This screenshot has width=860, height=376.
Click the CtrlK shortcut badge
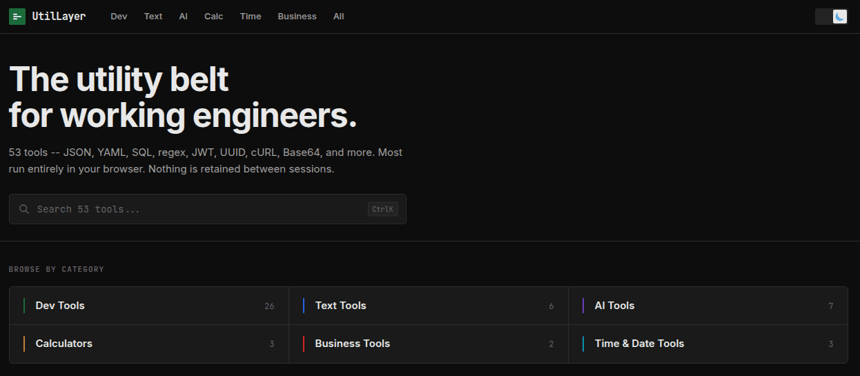pyautogui.click(x=383, y=209)
